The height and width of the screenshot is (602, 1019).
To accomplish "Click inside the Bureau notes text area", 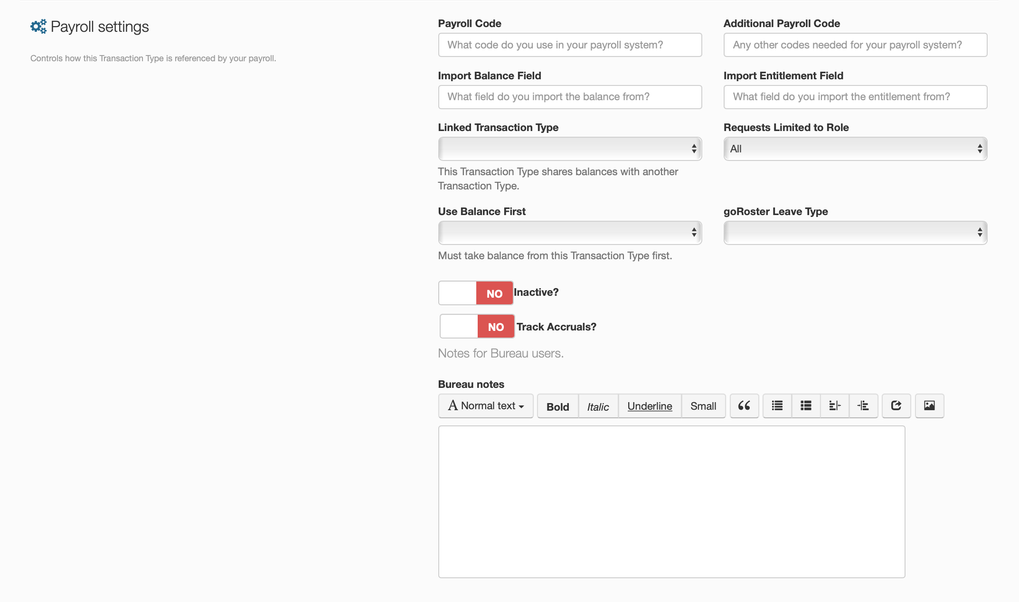I will [x=671, y=501].
